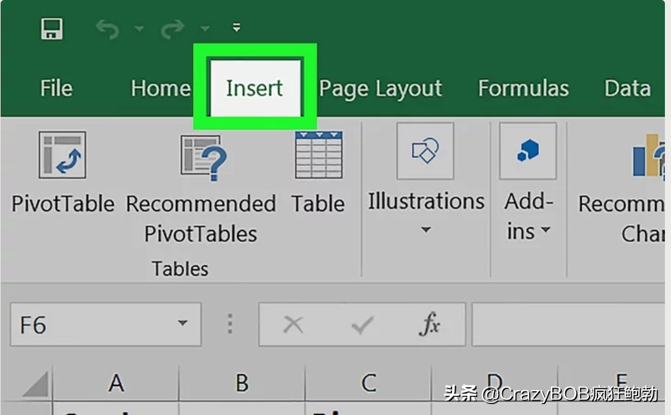Click the formula bar resize dots handle
The width and height of the screenshot is (671, 415).
(230, 323)
